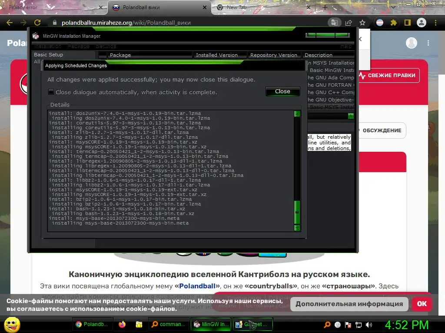This screenshot has height=333, width=445.
Task: Click the wiki user avatar icon
Action: coord(411,43)
